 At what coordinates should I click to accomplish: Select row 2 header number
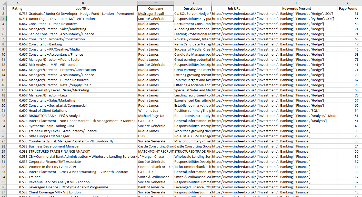click(x=3, y=14)
